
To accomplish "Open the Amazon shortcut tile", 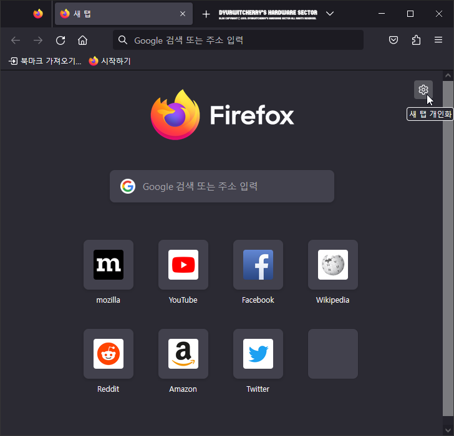I will [183, 354].
